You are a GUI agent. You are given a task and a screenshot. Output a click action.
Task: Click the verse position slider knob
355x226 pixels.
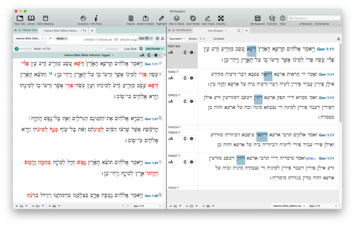(x=17, y=49)
